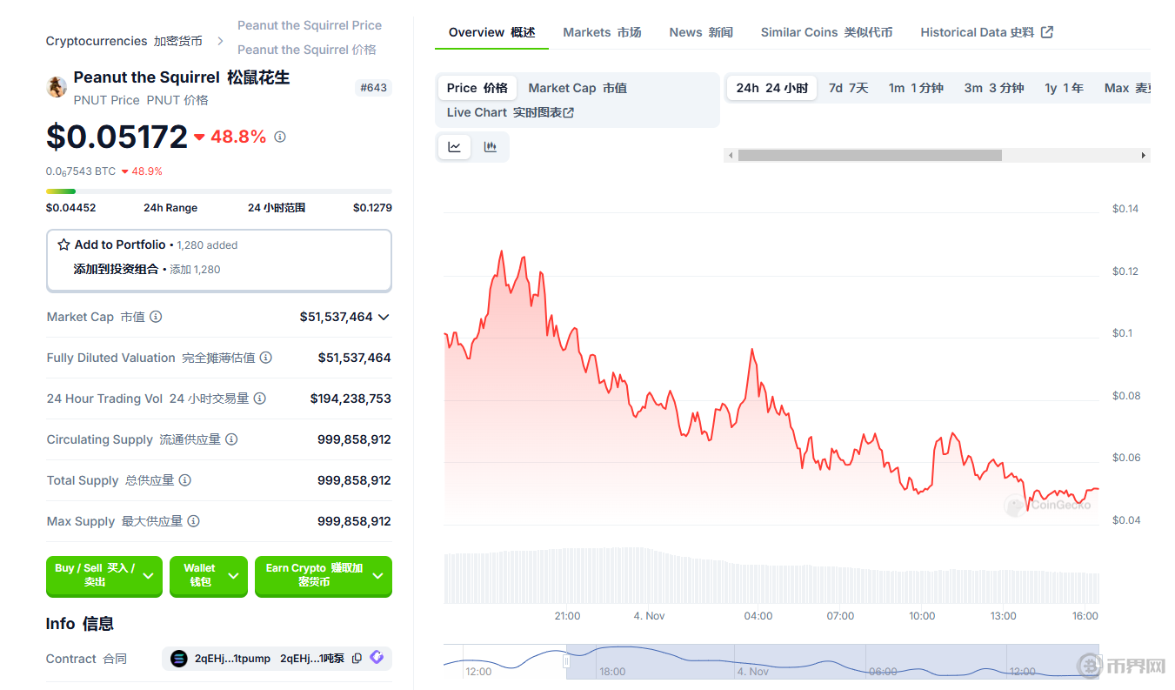Select the 24h time range
Viewport: 1175px width, 690px height.
click(x=772, y=88)
